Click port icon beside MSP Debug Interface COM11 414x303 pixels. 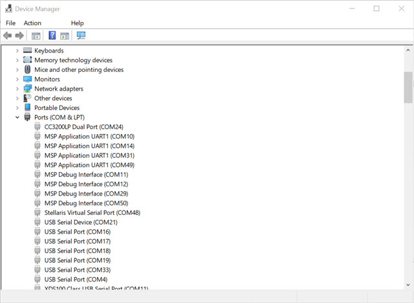tap(38, 174)
